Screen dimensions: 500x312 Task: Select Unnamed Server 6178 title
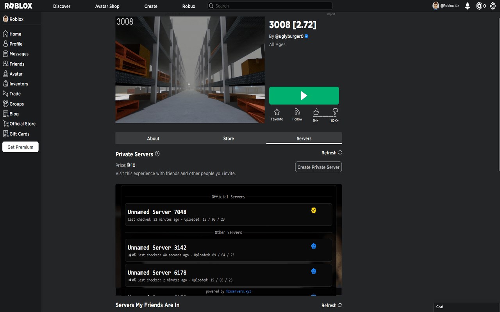coord(157,273)
